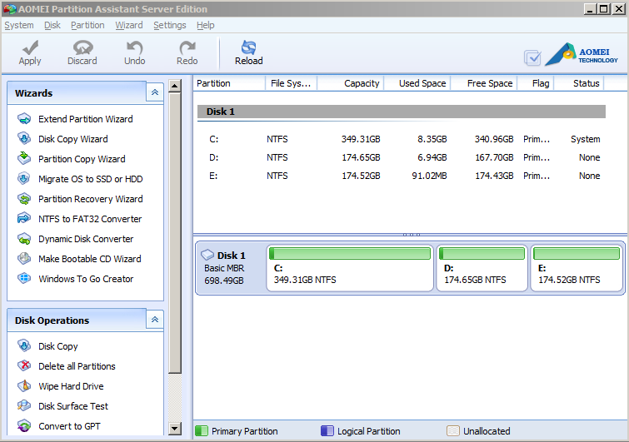Click the sidebar scrollbar down arrow
Image resolution: width=629 pixels, height=442 pixels.
pyautogui.click(x=174, y=429)
